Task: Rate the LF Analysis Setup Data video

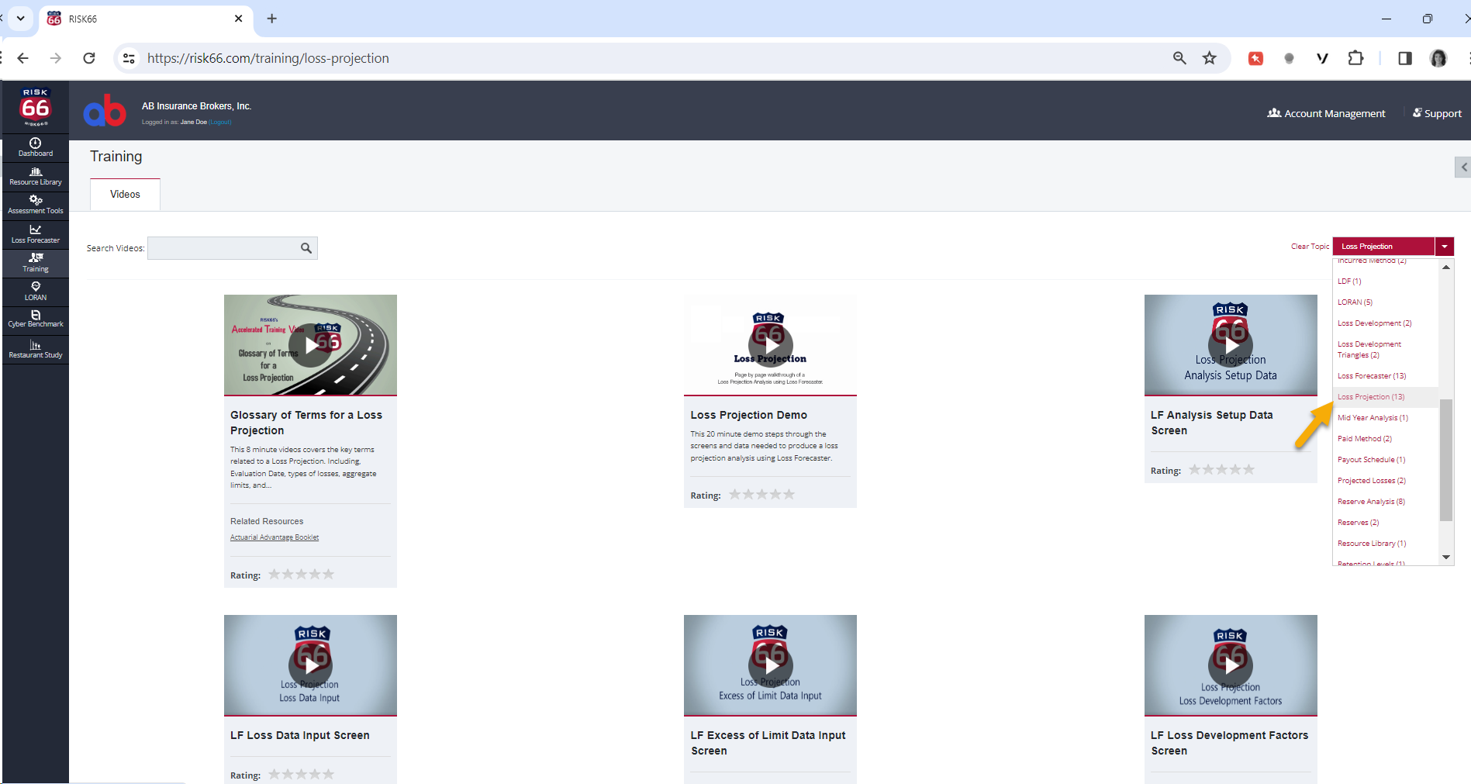Action: (x=1221, y=470)
